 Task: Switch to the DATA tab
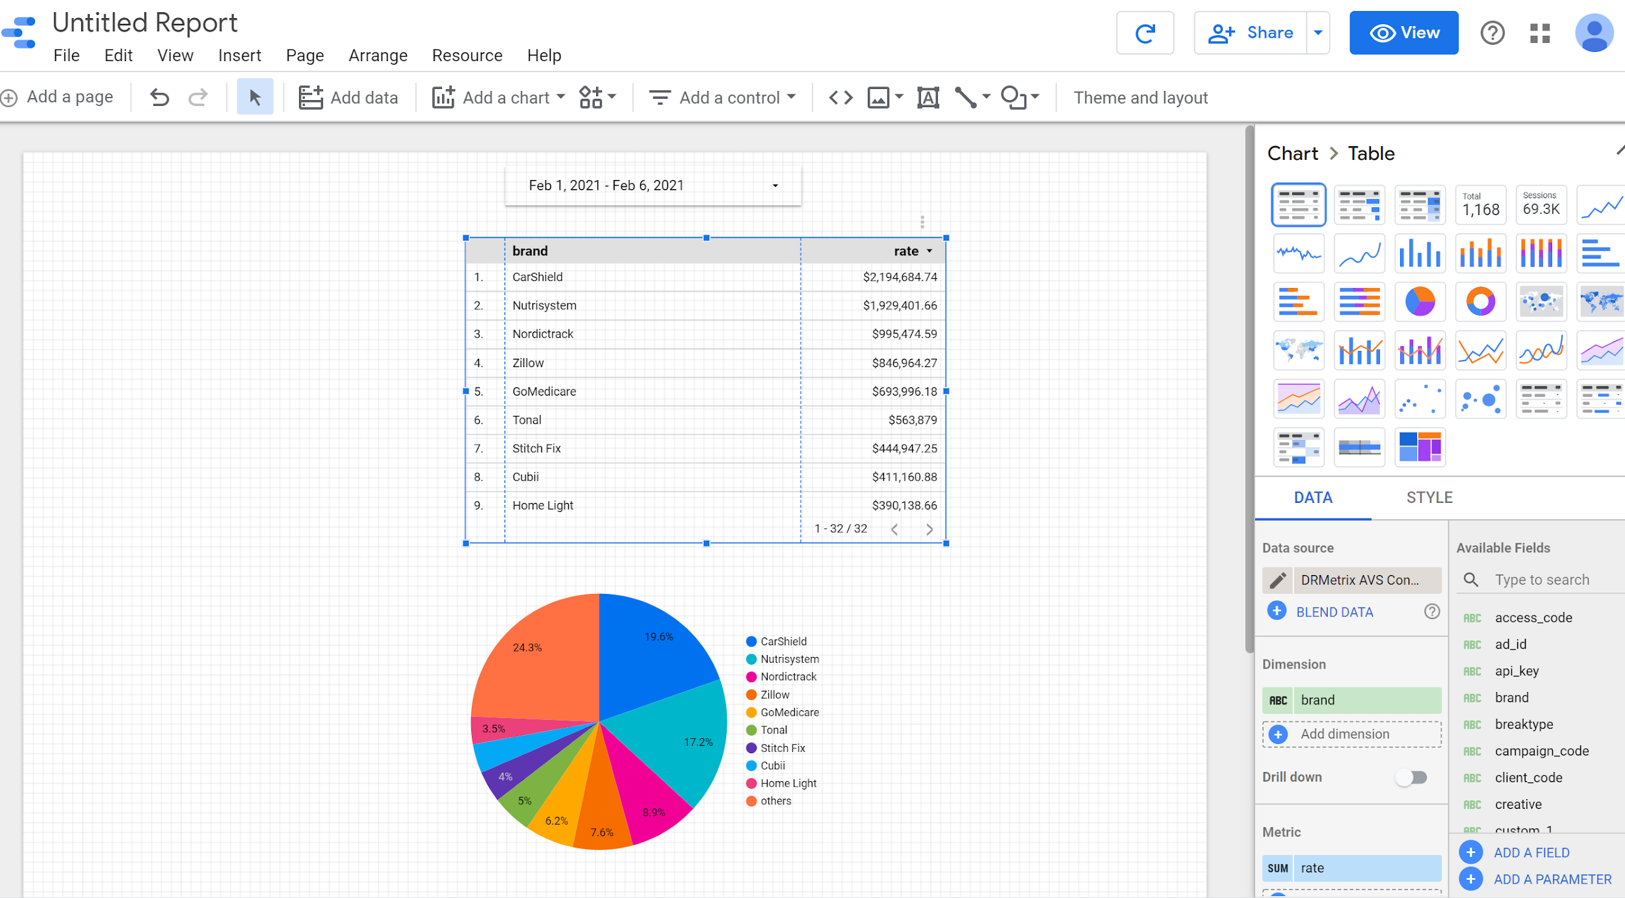click(1312, 498)
